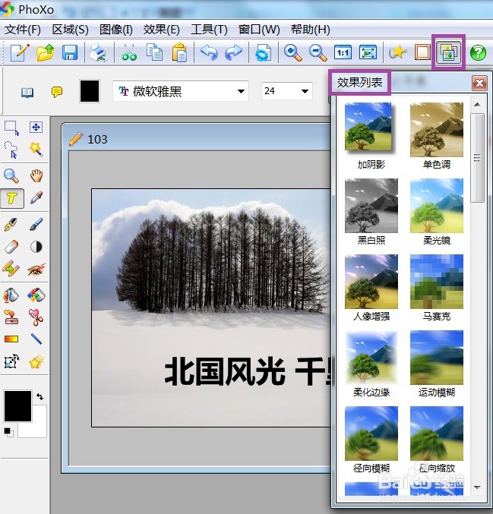Save the image with the floppy icon
The height and width of the screenshot is (514, 493).
click(70, 52)
